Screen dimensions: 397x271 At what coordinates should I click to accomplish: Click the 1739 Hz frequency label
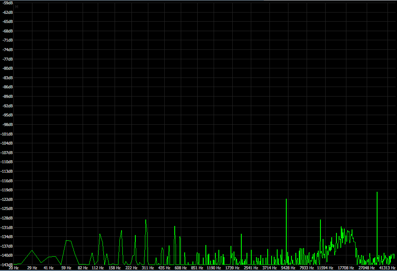(x=232, y=268)
